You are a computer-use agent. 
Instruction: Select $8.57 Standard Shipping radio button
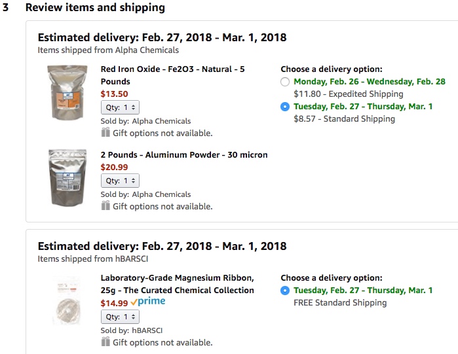click(284, 107)
